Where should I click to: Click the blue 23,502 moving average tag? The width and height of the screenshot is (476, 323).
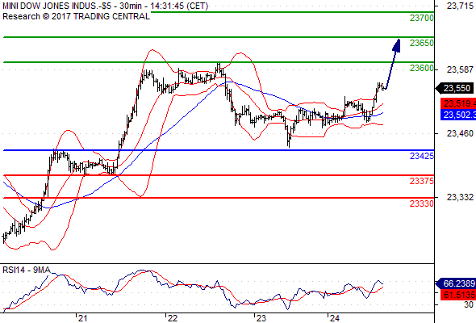click(458, 115)
